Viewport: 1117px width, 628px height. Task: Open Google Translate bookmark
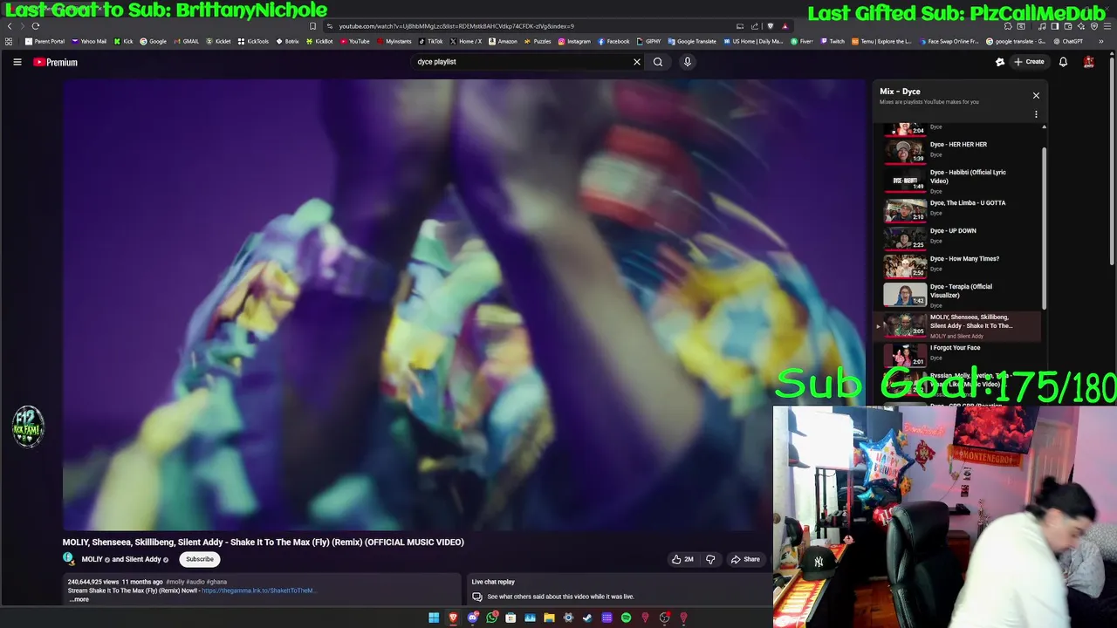[x=692, y=41]
